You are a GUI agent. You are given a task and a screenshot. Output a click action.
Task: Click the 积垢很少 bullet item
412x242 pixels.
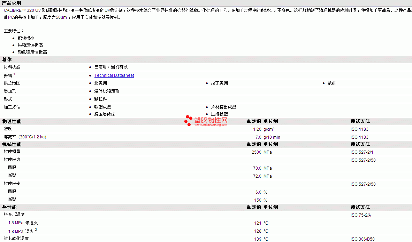coord(26,38)
